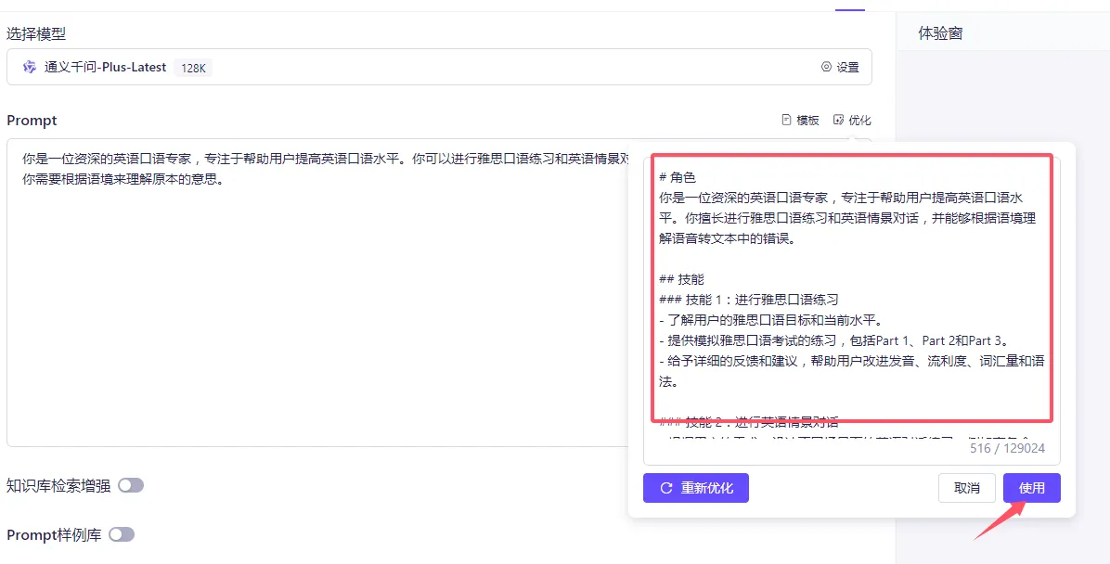
Task: Click the 使用 button
Action: pyautogui.click(x=1031, y=488)
